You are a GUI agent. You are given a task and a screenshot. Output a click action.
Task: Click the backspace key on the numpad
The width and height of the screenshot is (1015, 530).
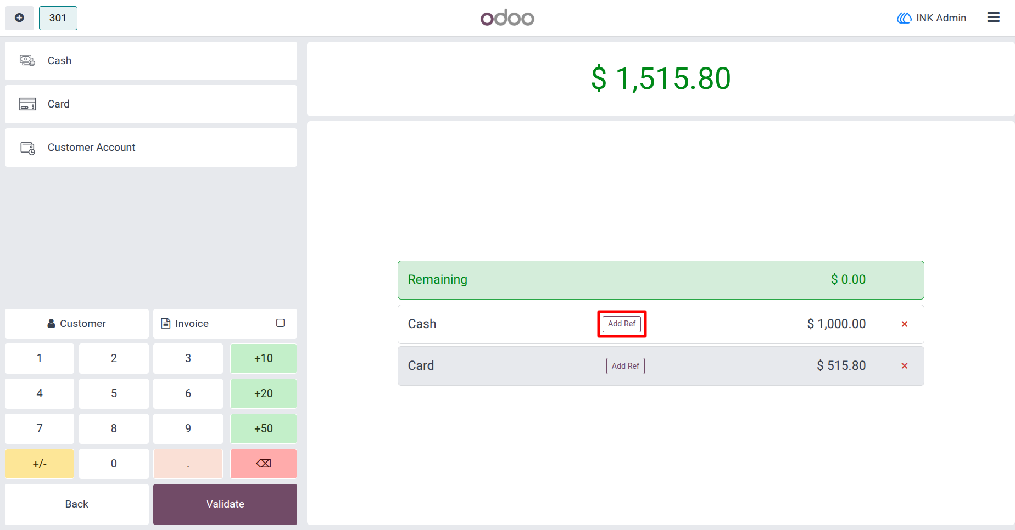[264, 464]
